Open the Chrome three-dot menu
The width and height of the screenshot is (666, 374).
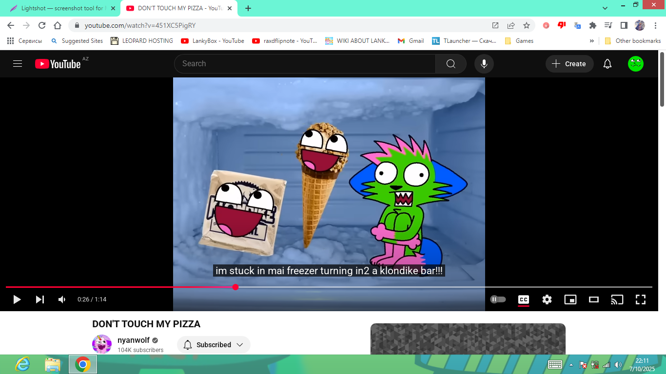[x=655, y=25]
